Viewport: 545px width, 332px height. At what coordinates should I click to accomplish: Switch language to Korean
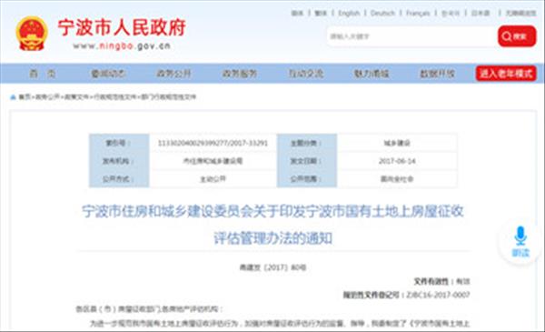coord(451,14)
